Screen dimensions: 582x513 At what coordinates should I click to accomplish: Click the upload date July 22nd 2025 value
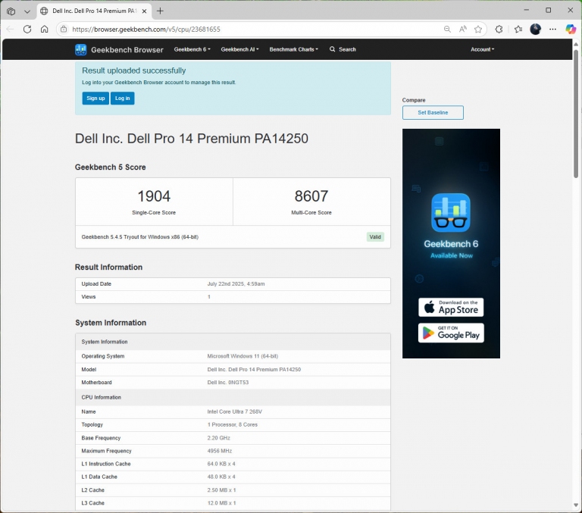pos(236,284)
